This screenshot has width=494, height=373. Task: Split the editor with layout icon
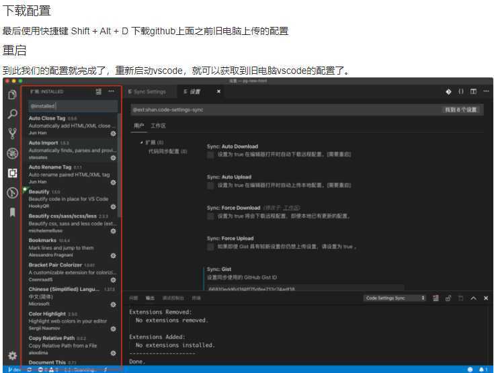tap(473, 91)
